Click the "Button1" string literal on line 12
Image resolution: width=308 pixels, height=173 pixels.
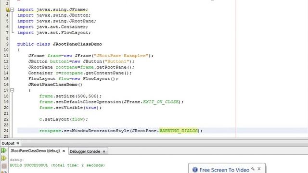tap(117, 62)
